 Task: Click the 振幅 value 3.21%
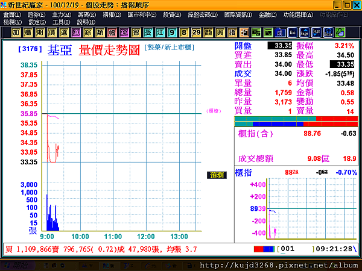pos(345,46)
